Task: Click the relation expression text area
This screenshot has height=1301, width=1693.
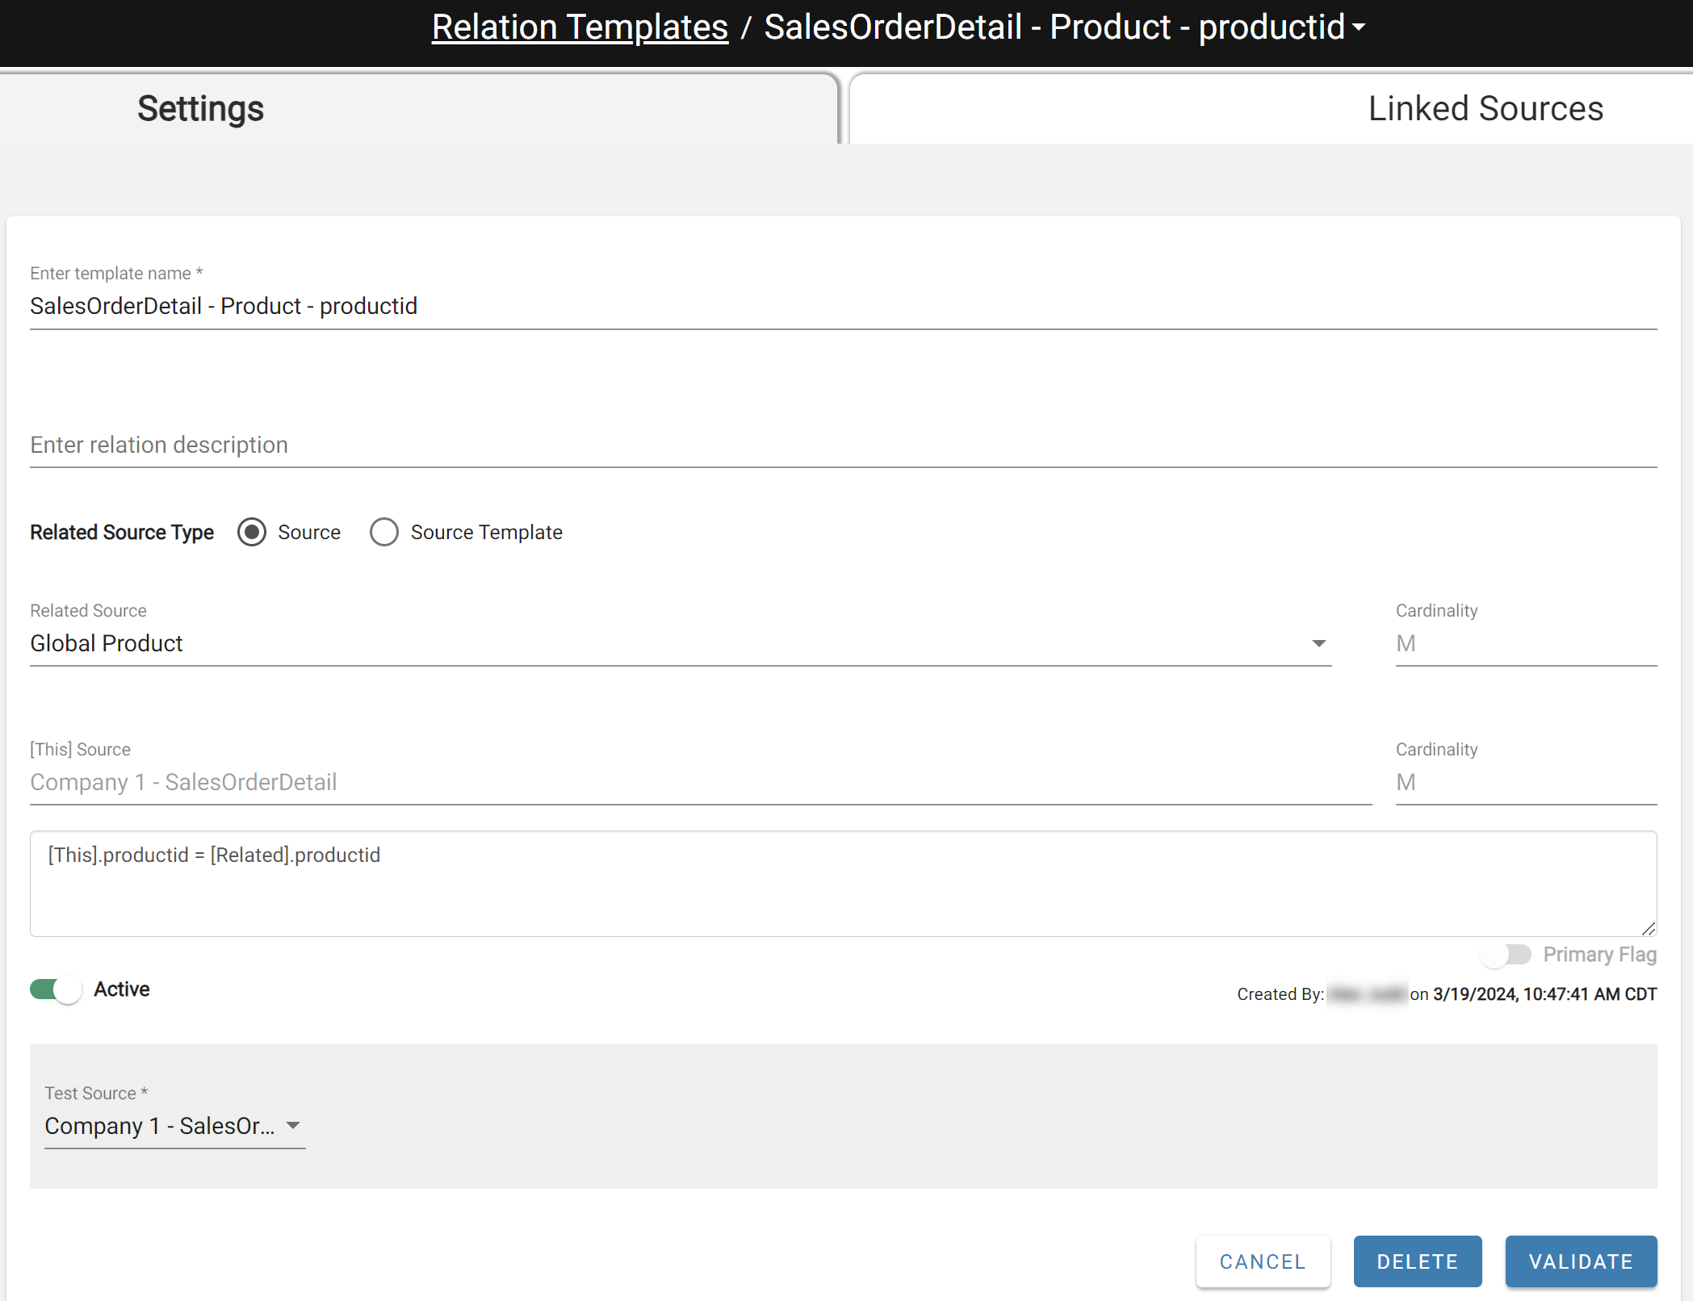Action: pos(843,884)
